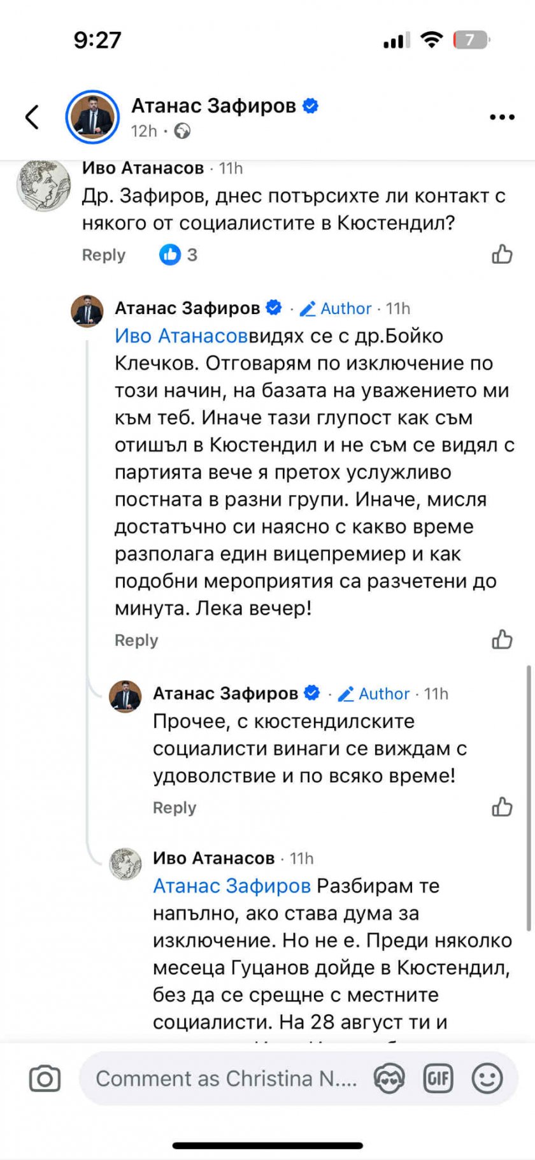Reply to the 'Лека вечер!' comment

point(136,640)
